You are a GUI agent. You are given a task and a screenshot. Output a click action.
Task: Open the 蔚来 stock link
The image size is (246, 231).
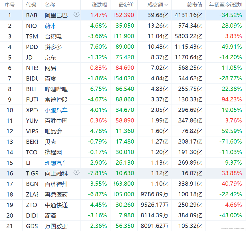coord(51,26)
